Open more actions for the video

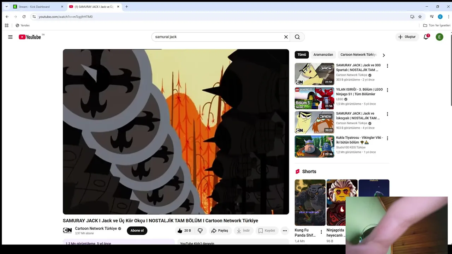pyautogui.click(x=285, y=231)
